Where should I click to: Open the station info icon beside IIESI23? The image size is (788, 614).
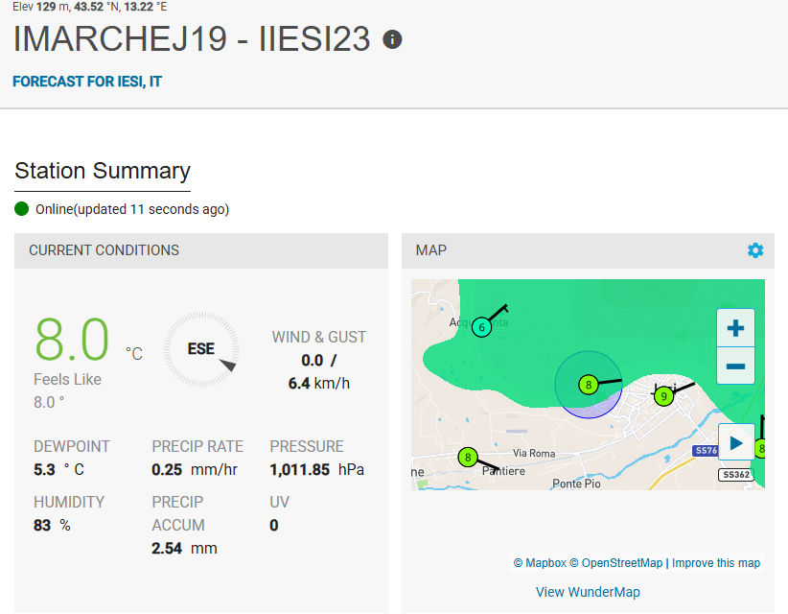392,39
